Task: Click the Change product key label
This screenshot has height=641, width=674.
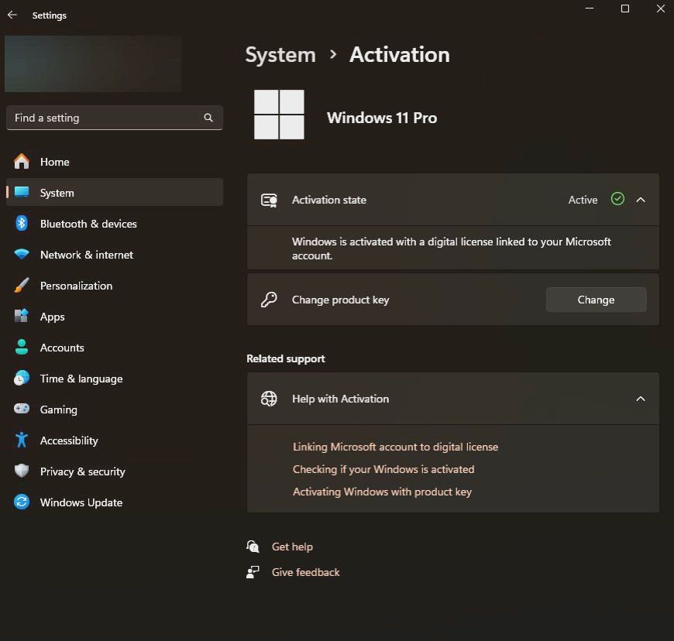Action: click(x=340, y=300)
